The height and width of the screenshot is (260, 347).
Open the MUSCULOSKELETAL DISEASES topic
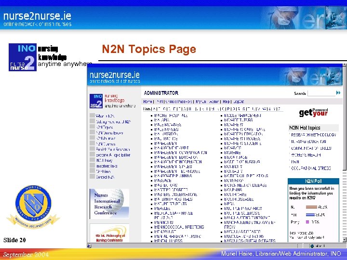[250, 241]
